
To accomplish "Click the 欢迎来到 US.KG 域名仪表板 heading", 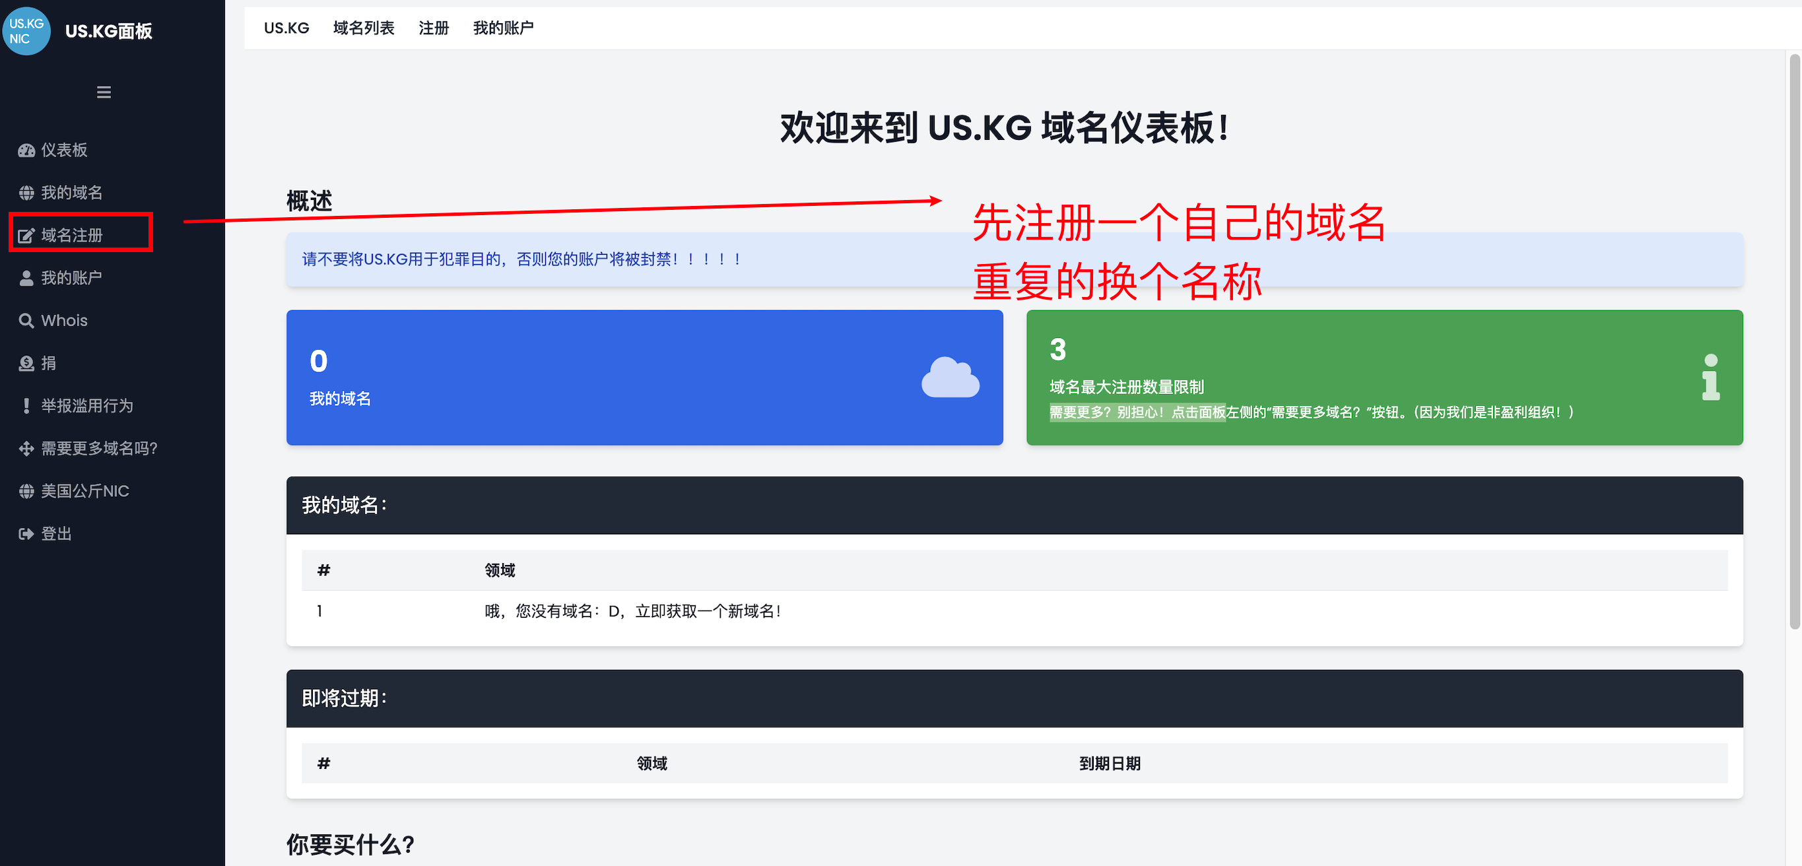I will 1004,129.
